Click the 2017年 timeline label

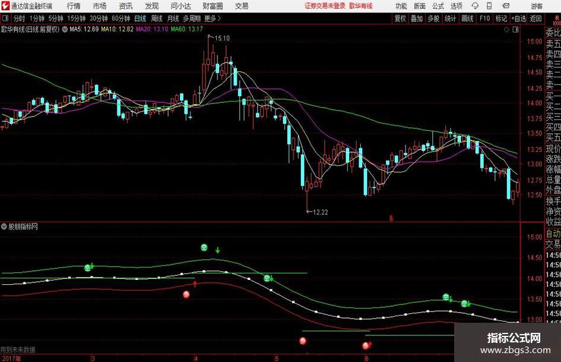[x=11, y=358]
